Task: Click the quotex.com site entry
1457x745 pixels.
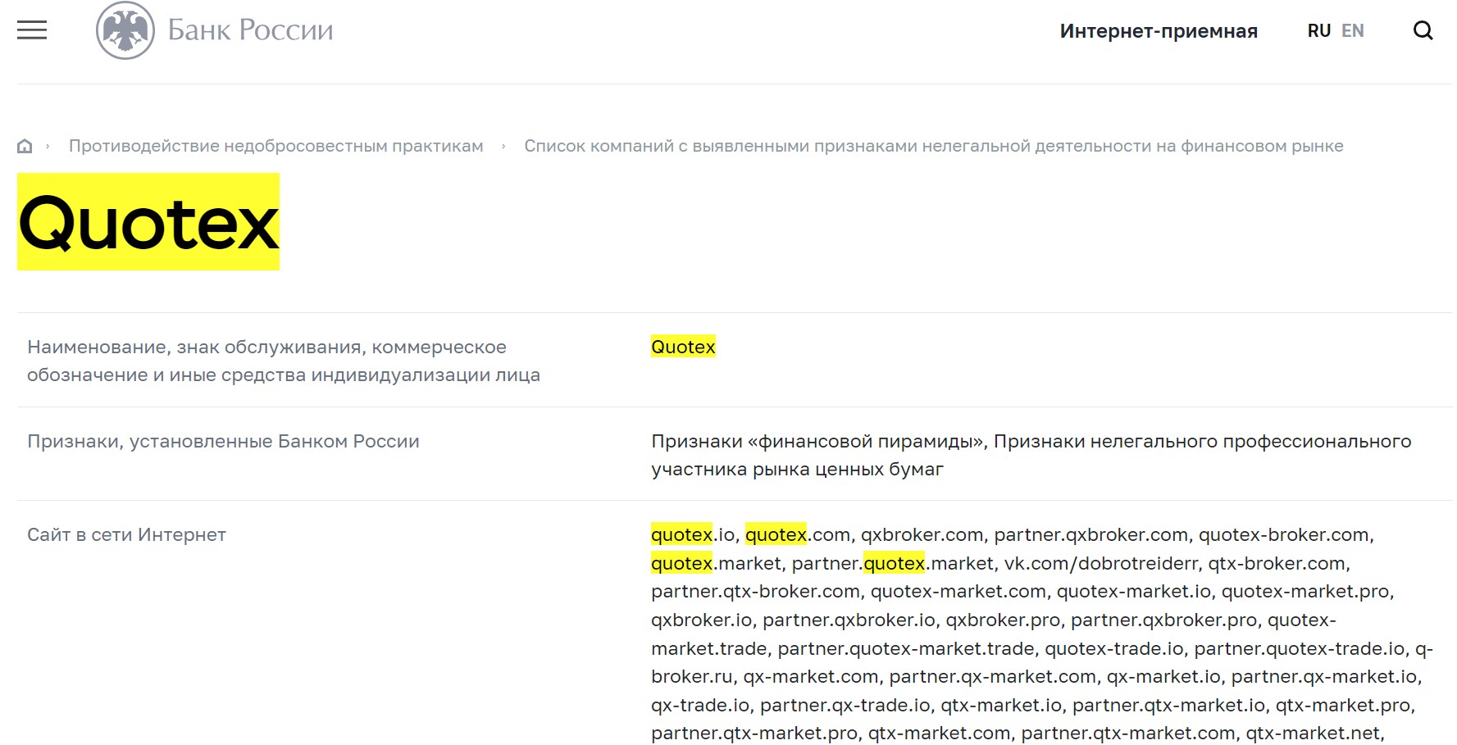Action: click(798, 534)
